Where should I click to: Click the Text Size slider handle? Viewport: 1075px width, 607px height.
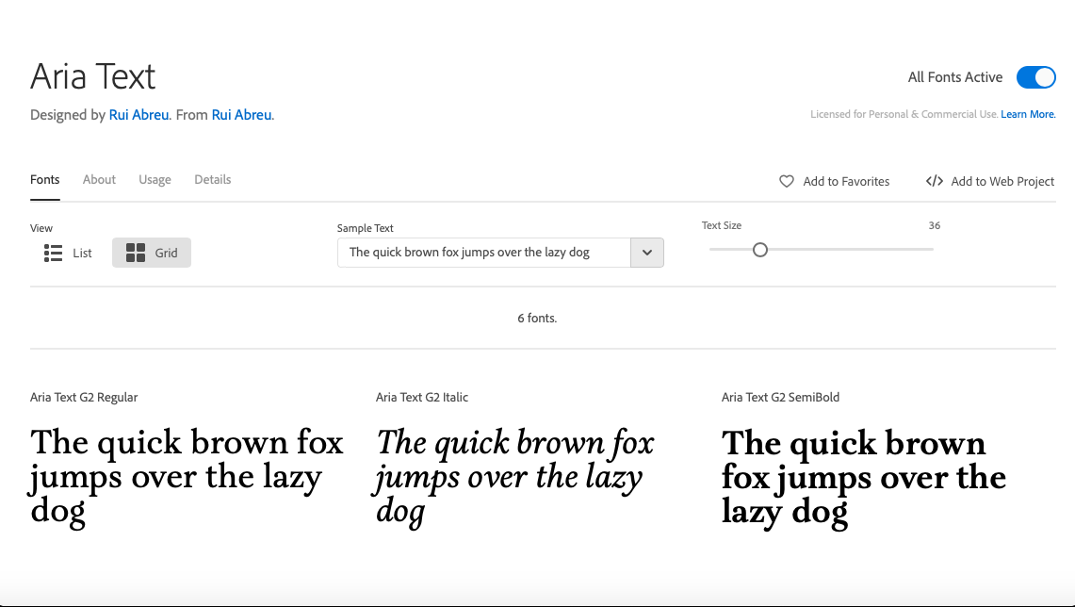point(760,250)
